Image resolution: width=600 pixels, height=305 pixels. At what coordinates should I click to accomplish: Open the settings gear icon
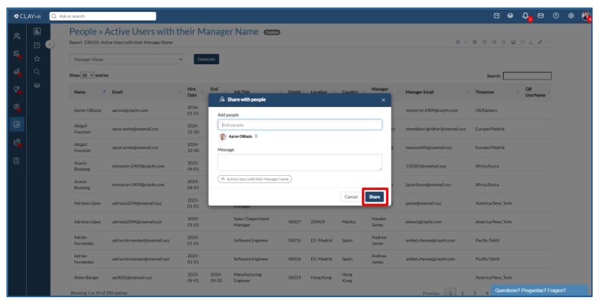click(x=571, y=15)
